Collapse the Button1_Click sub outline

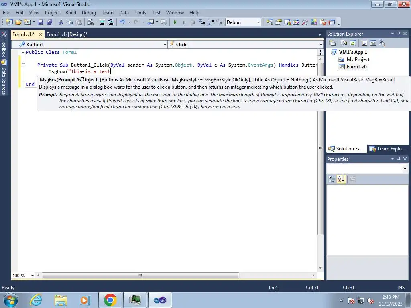23,65
